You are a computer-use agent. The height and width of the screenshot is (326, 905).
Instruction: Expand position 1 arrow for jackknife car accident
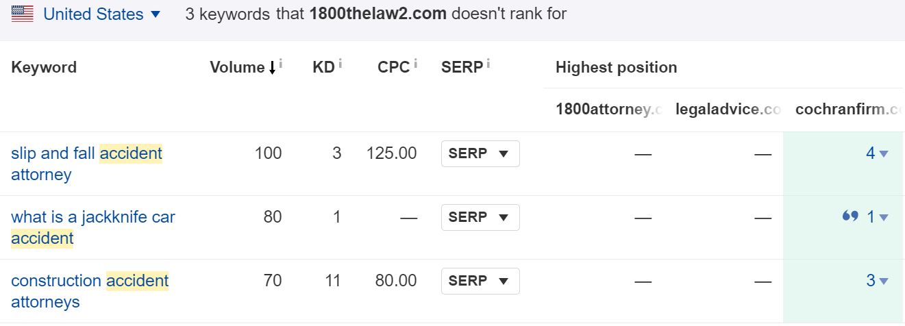[884, 218]
